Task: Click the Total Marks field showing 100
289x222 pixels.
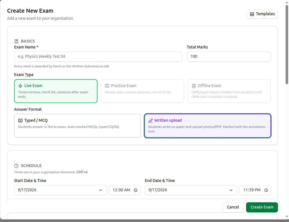Action: point(229,57)
